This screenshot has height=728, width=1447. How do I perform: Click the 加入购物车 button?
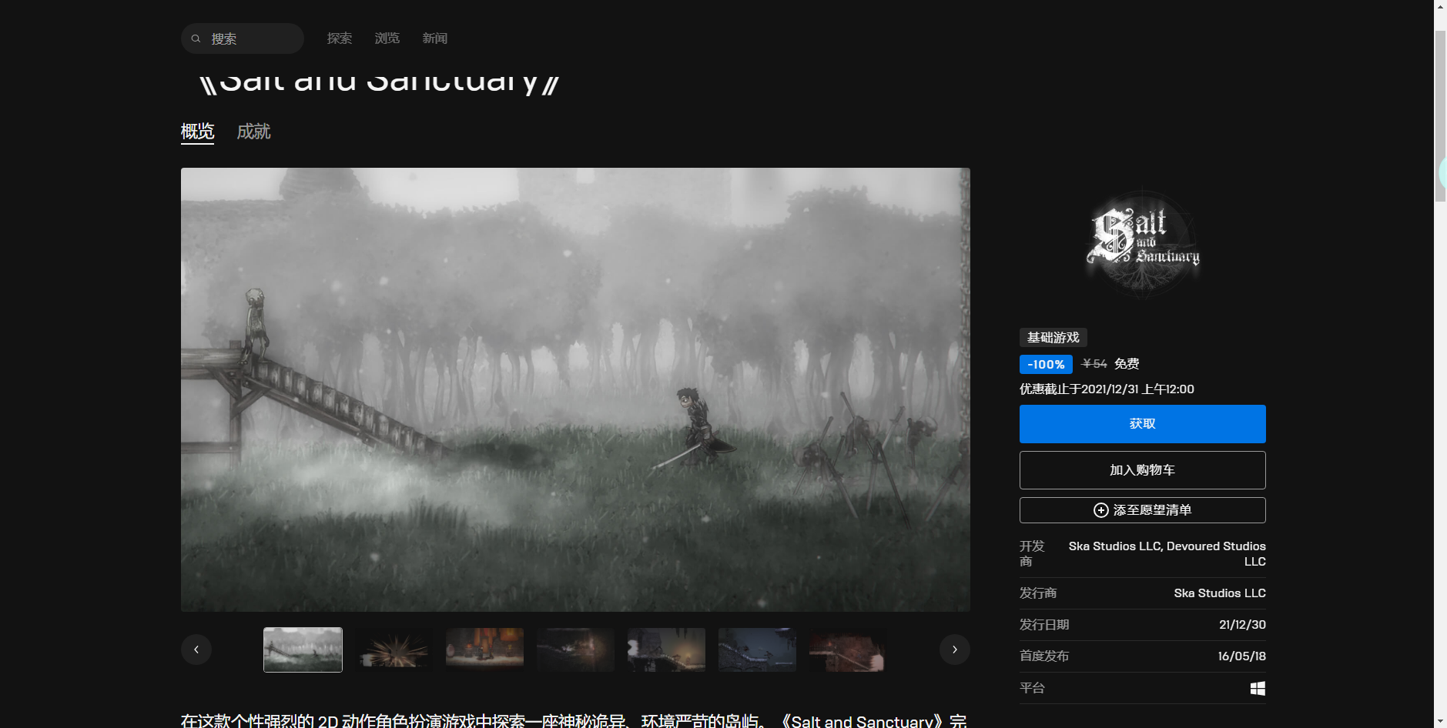click(1142, 469)
